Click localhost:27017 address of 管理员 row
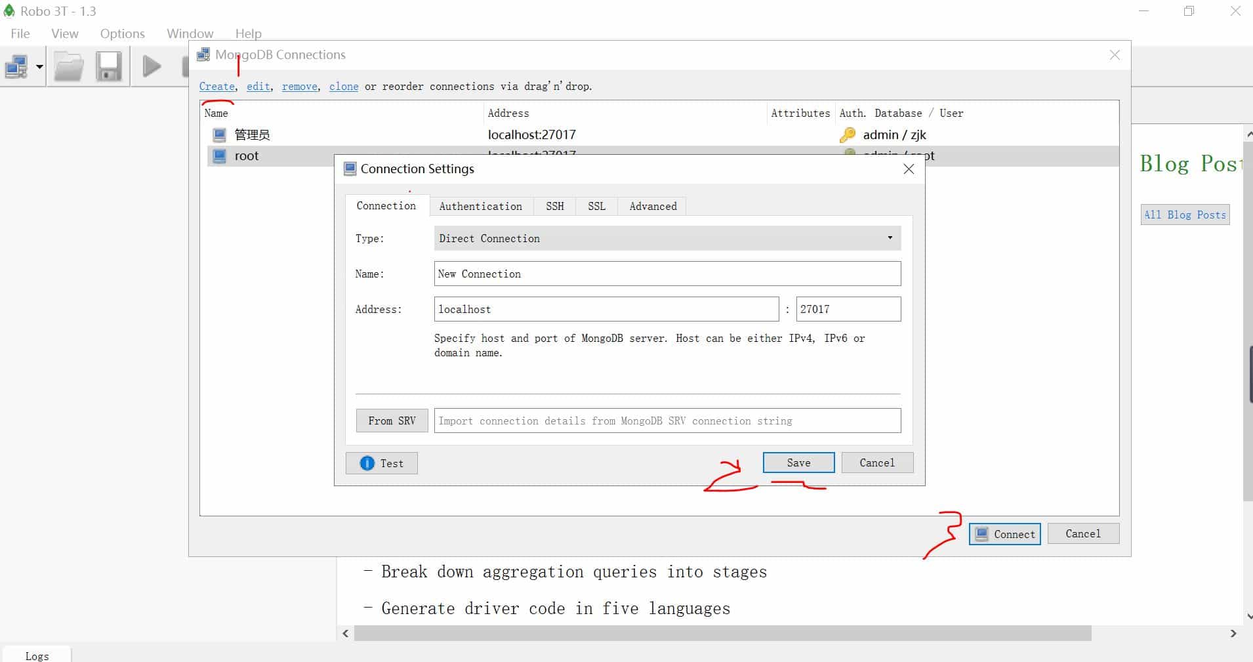This screenshot has height=662, width=1253. click(532, 135)
